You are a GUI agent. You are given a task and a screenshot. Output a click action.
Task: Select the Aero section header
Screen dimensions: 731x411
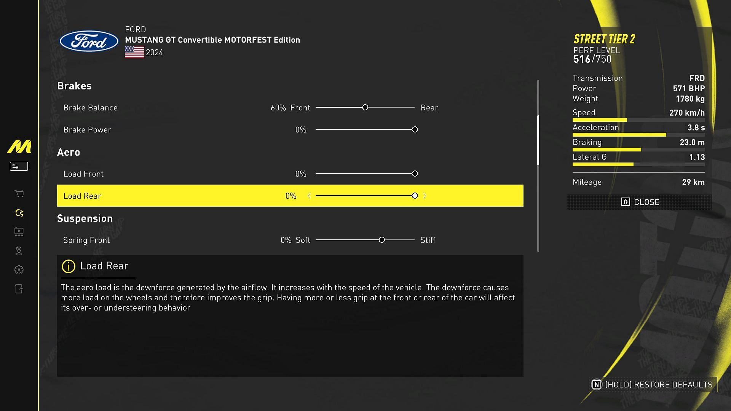pyautogui.click(x=69, y=151)
